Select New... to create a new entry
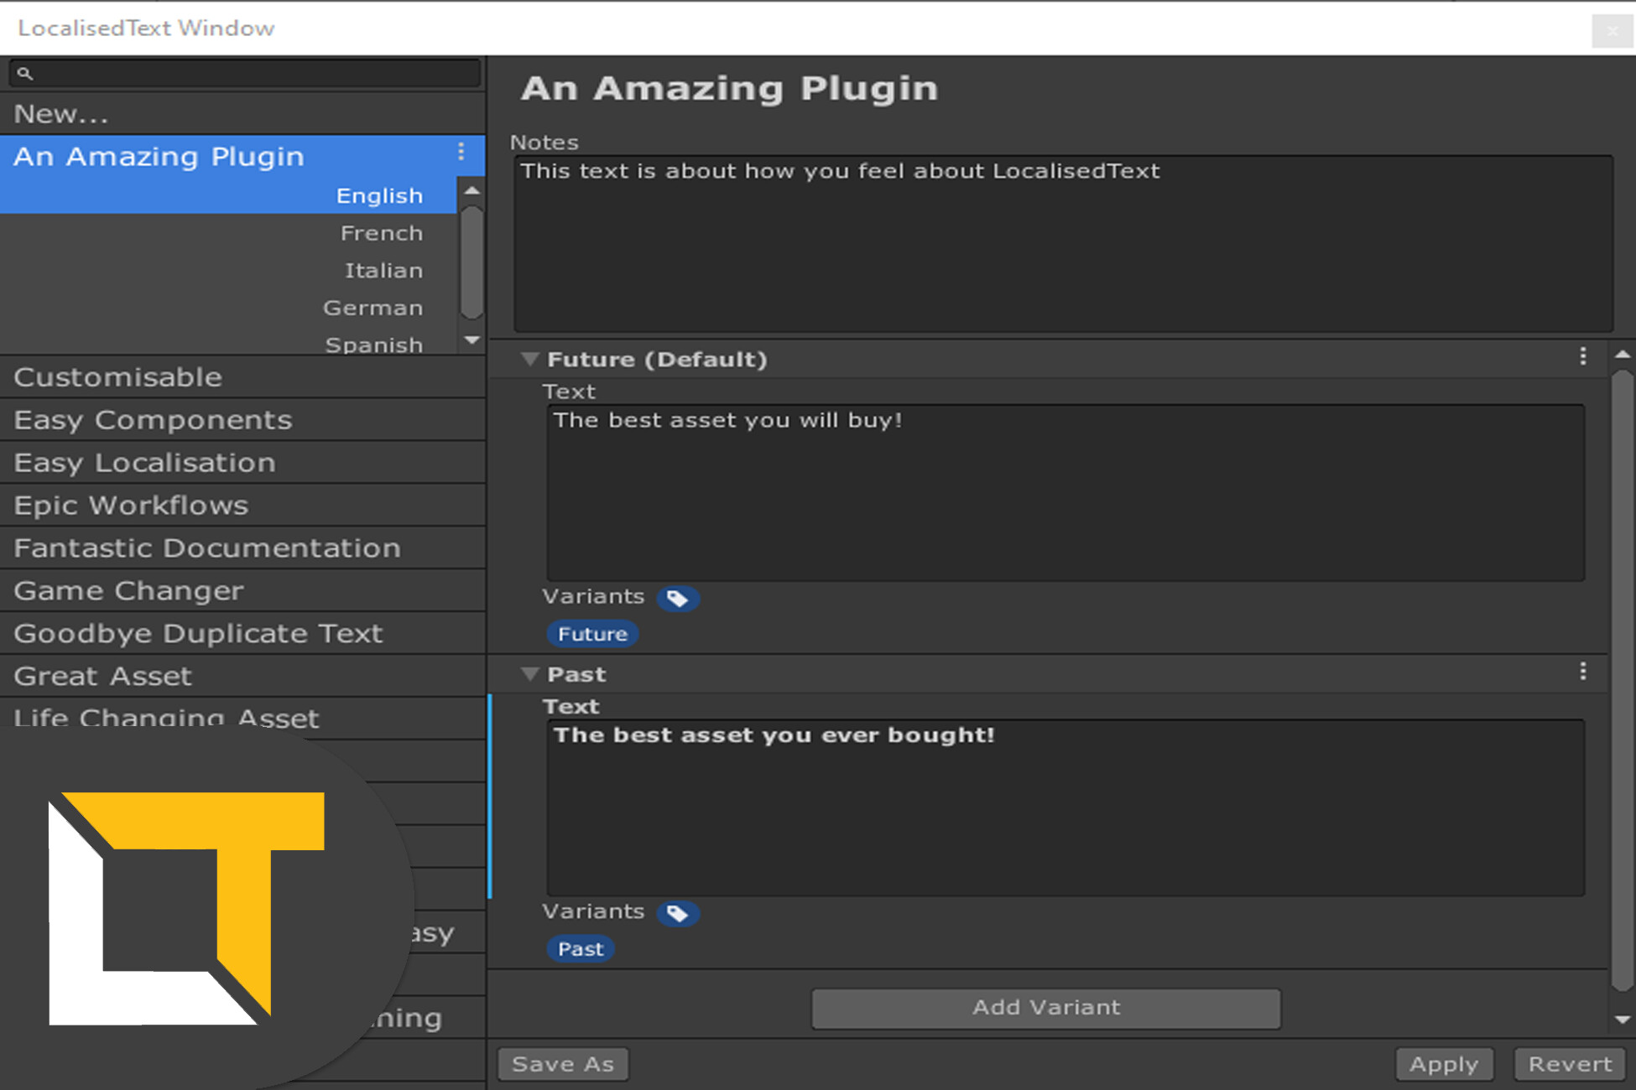The height and width of the screenshot is (1090, 1636). tap(63, 113)
